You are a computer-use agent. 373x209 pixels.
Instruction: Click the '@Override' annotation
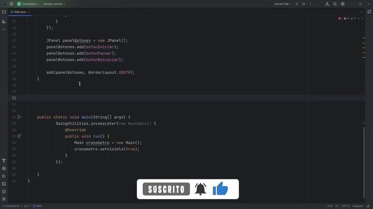tap(75, 130)
